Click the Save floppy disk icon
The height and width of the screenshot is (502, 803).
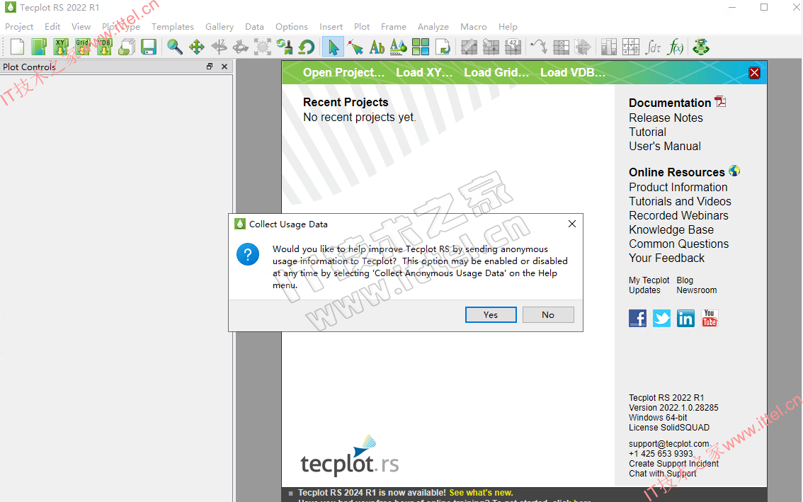149,47
